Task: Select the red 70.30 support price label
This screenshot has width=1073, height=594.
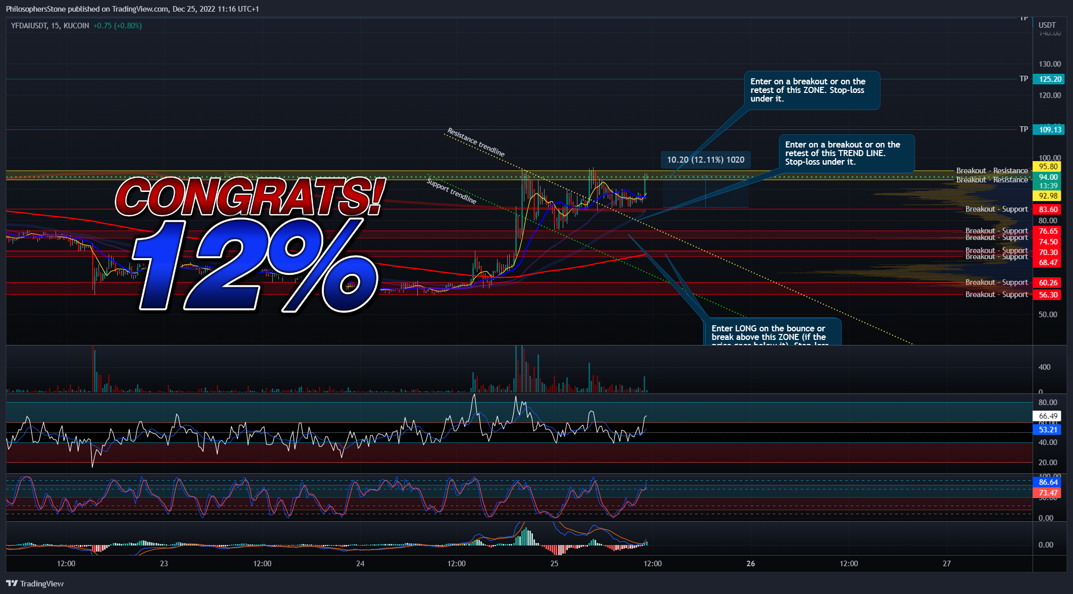Action: pos(1047,252)
